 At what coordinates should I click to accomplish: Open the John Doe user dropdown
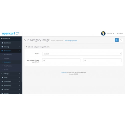coord(110,33)
